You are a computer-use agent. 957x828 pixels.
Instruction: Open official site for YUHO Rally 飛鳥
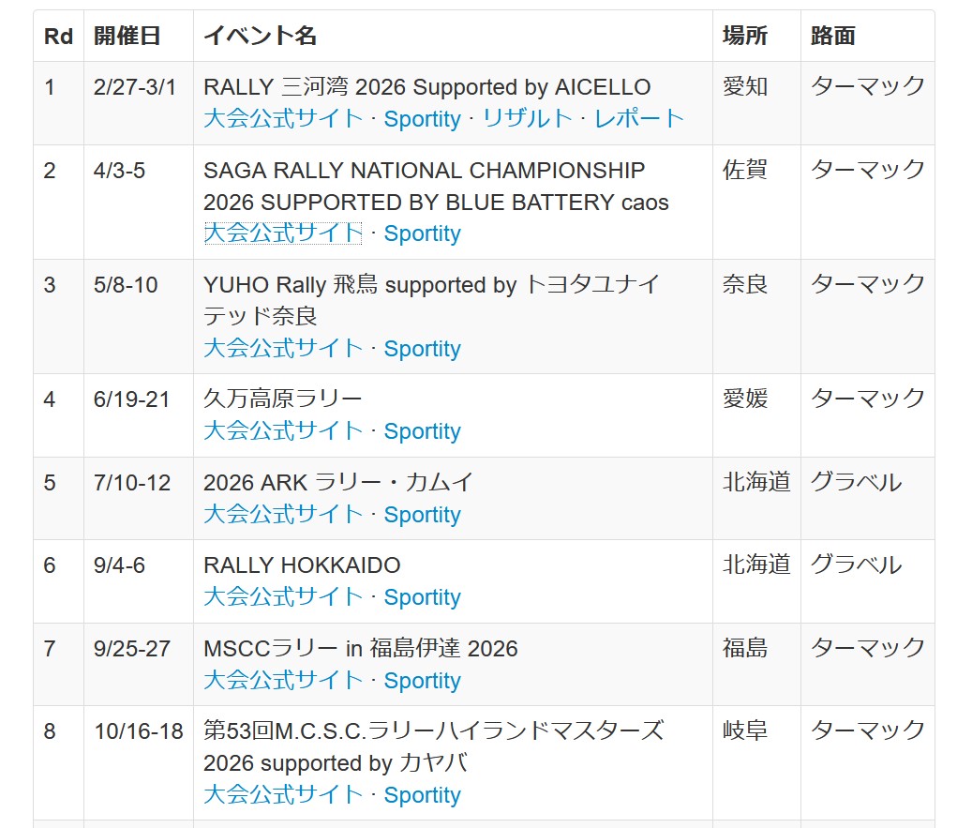283,349
